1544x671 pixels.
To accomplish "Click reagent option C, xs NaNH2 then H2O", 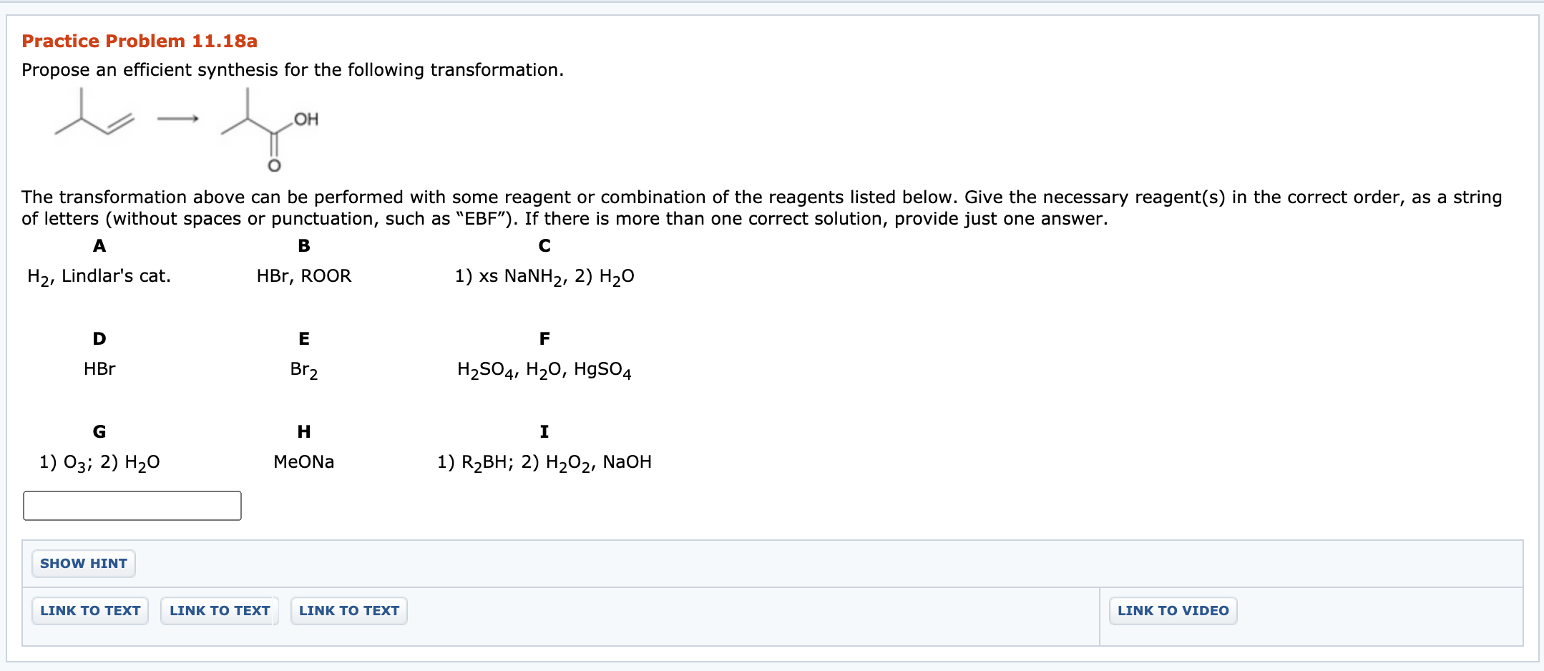I will [544, 275].
